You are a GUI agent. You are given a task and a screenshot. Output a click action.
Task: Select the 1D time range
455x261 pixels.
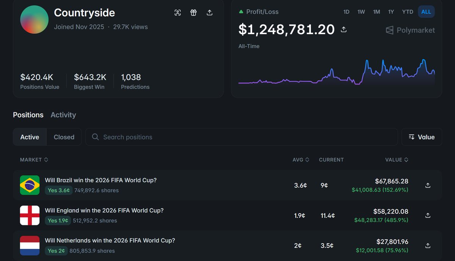coord(346,12)
